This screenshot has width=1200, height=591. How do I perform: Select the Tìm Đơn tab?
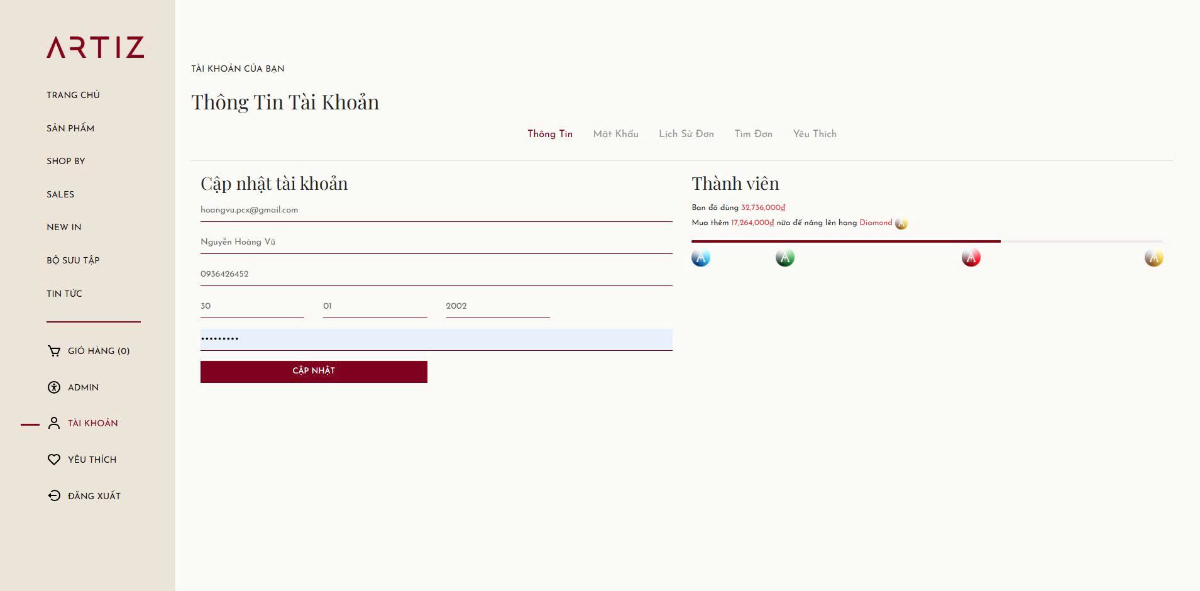pos(753,134)
